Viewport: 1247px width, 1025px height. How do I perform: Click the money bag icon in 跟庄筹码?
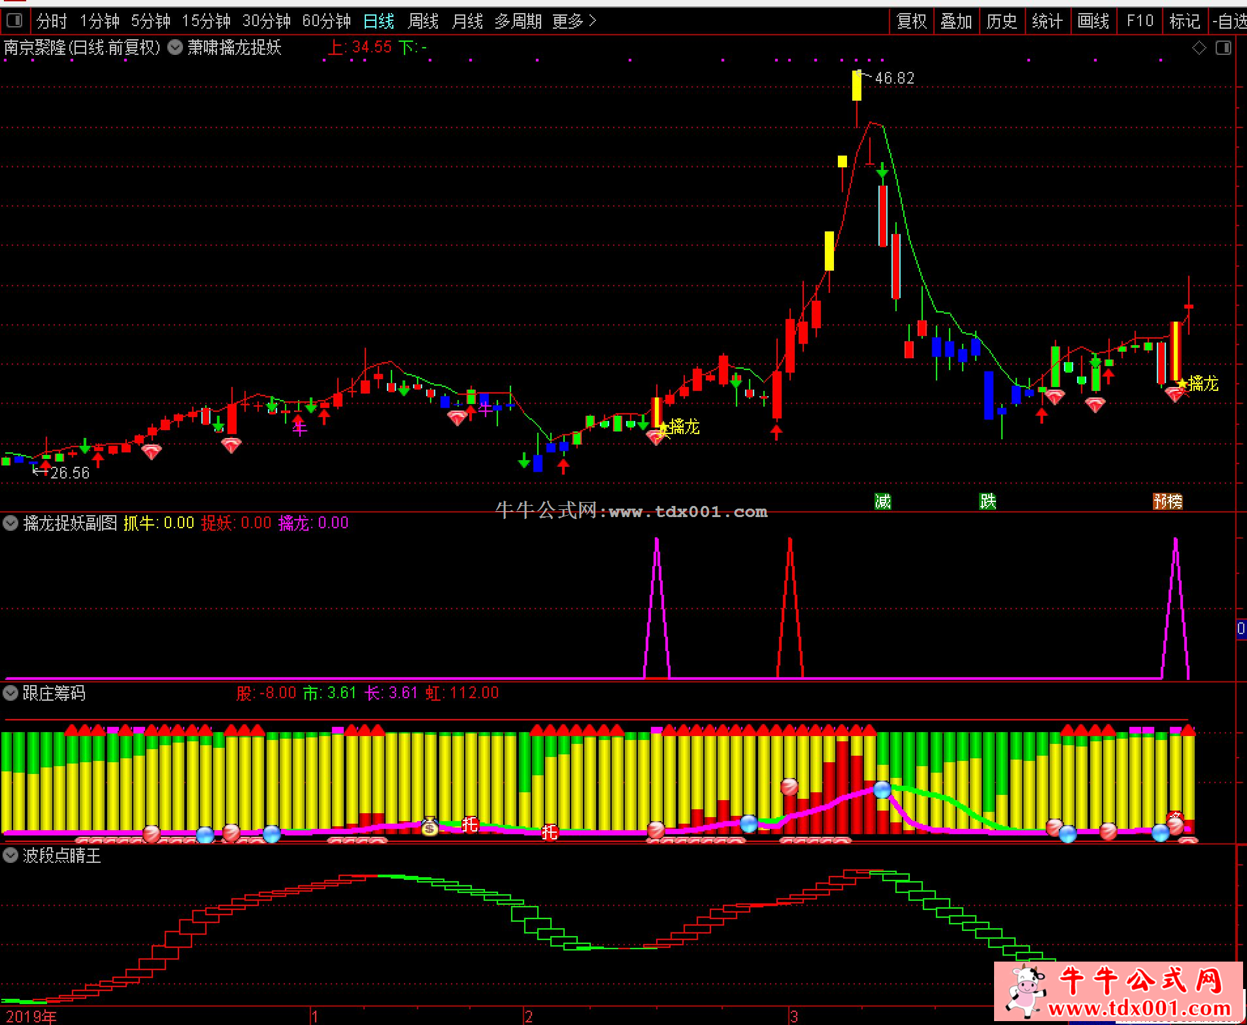(x=429, y=827)
